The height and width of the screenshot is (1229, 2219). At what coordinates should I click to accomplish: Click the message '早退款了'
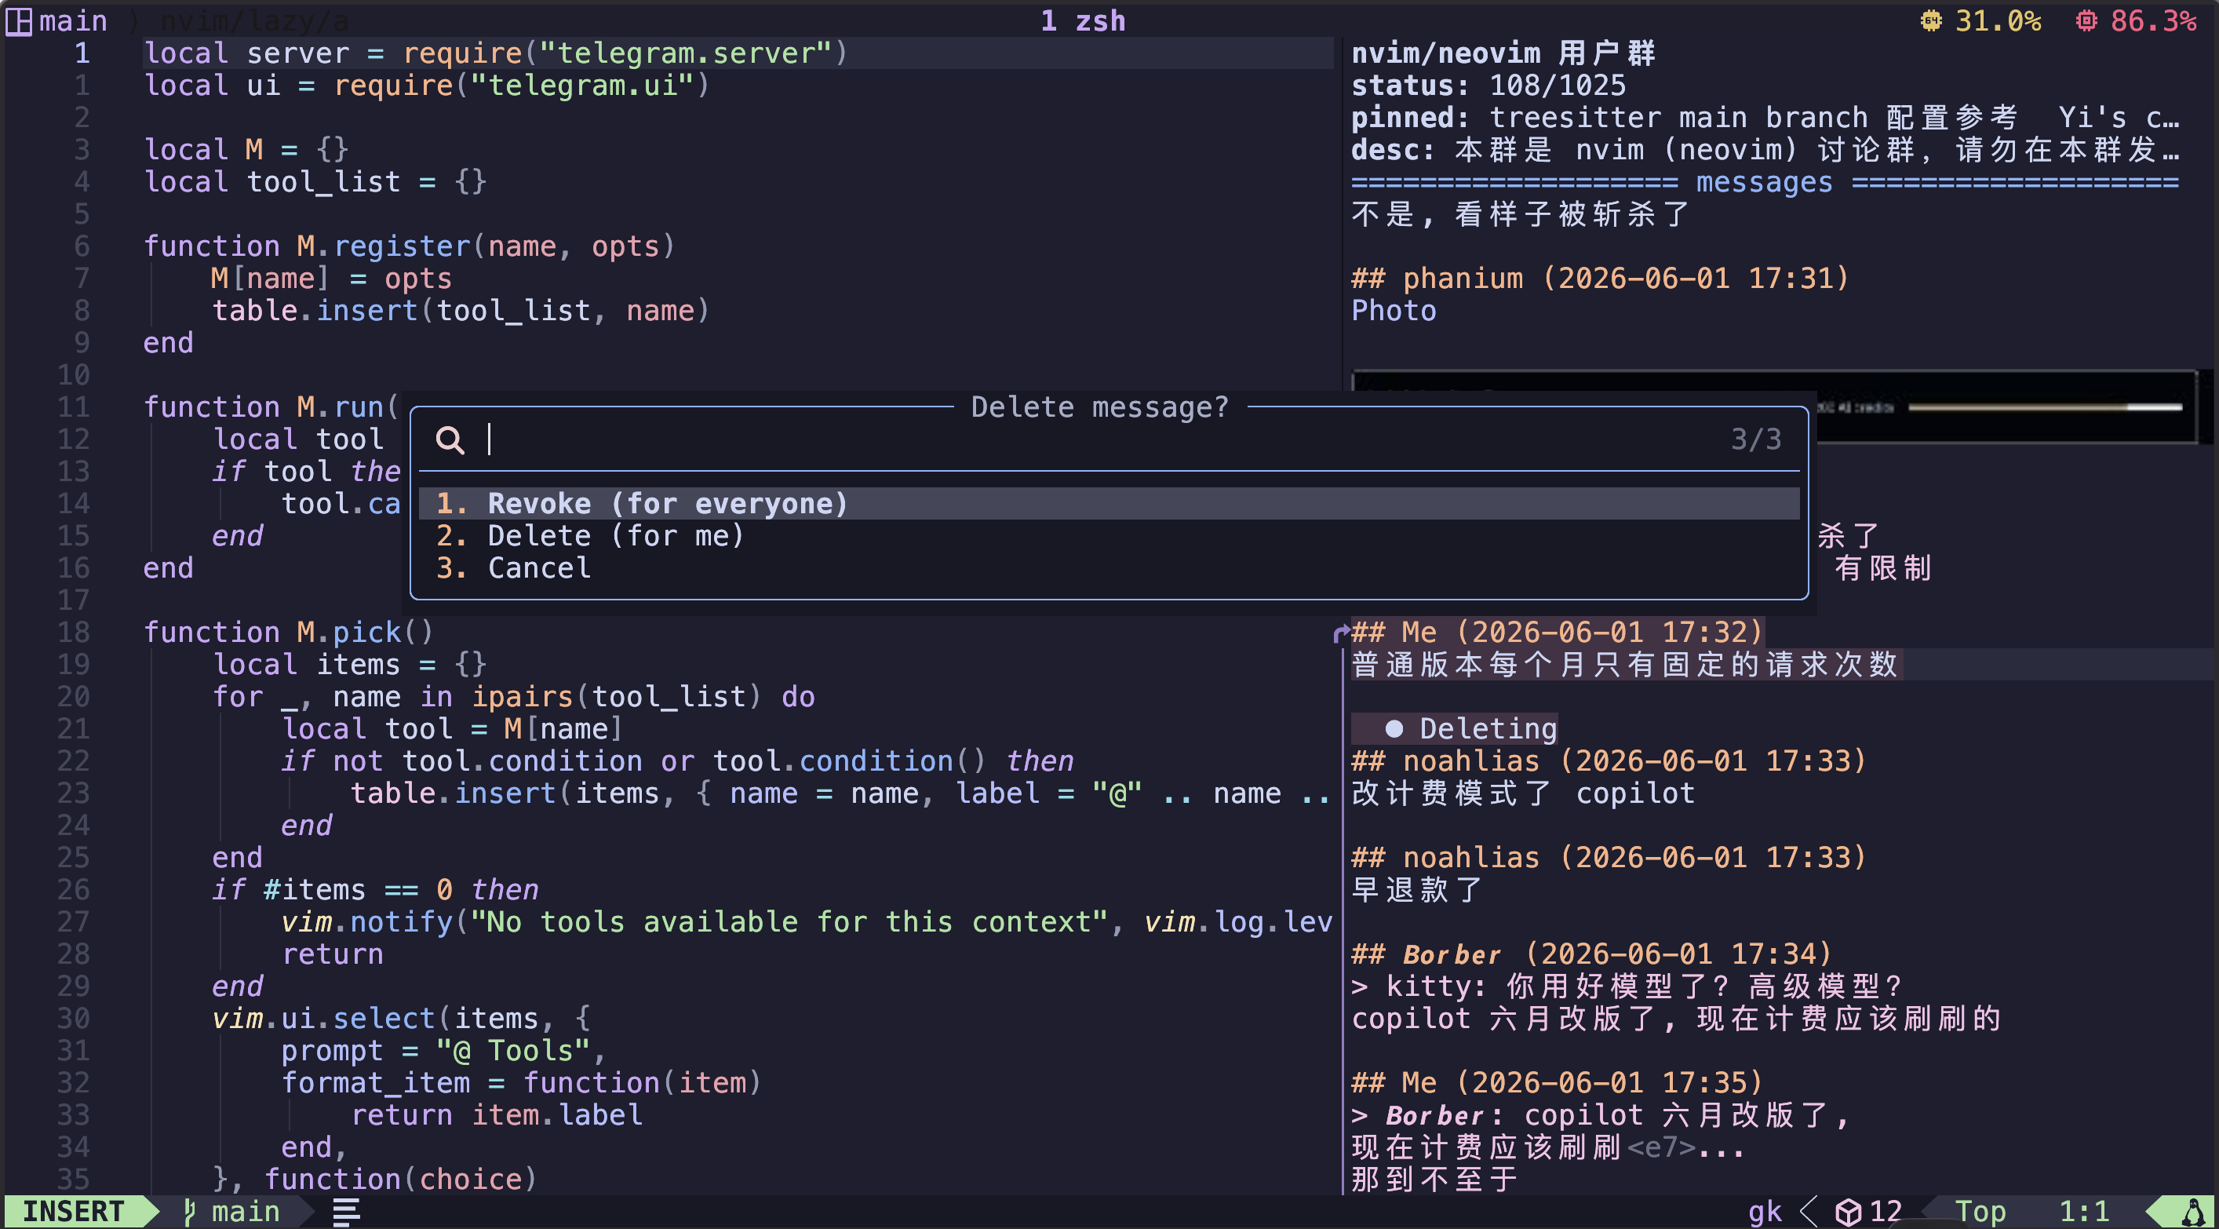click(1418, 889)
